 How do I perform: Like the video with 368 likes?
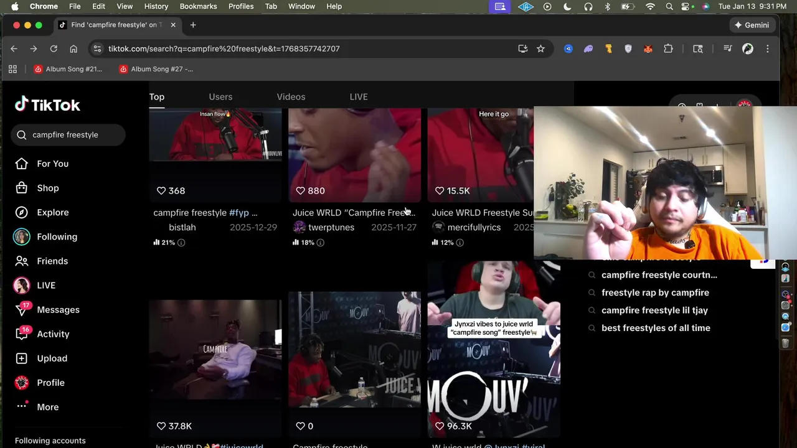161,190
